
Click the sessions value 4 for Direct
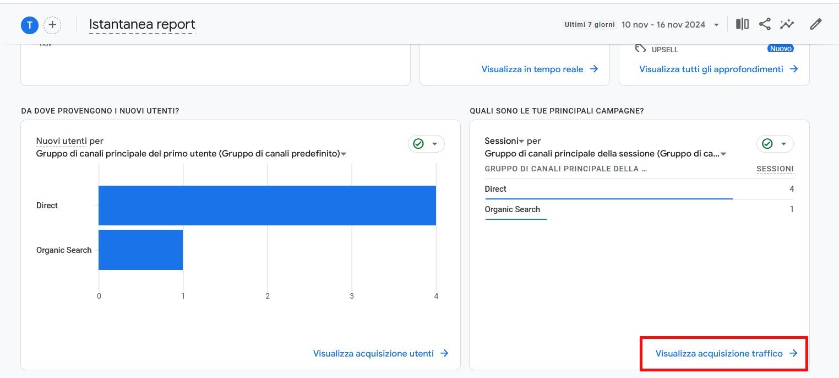[792, 189]
